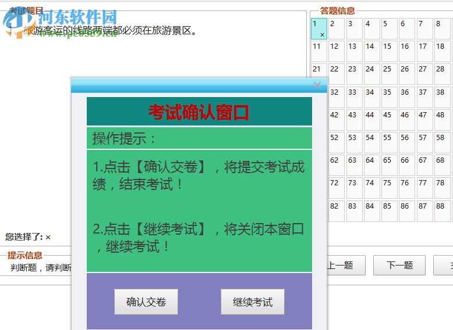Switch to question 55
The width and height of the screenshot is (453, 330).
tap(390, 143)
